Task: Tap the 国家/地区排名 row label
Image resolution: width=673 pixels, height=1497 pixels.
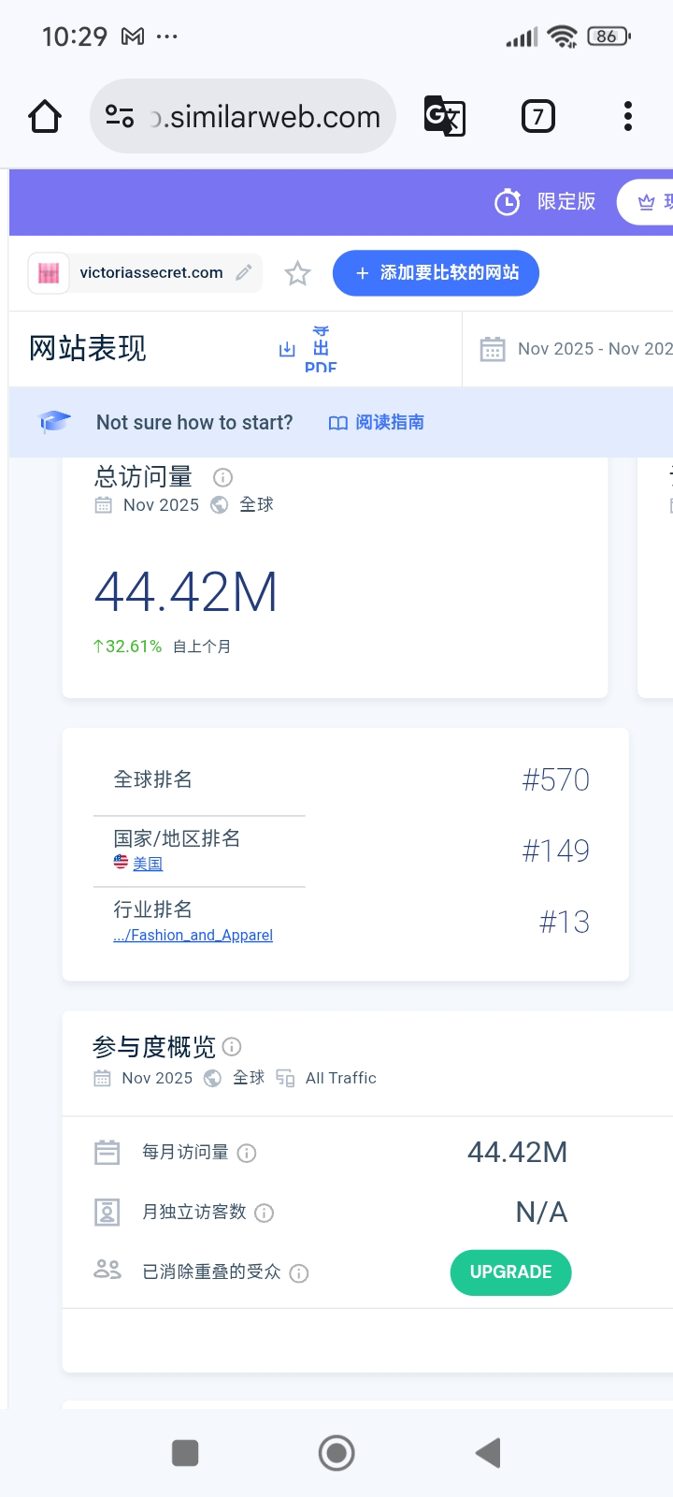Action: tap(177, 838)
